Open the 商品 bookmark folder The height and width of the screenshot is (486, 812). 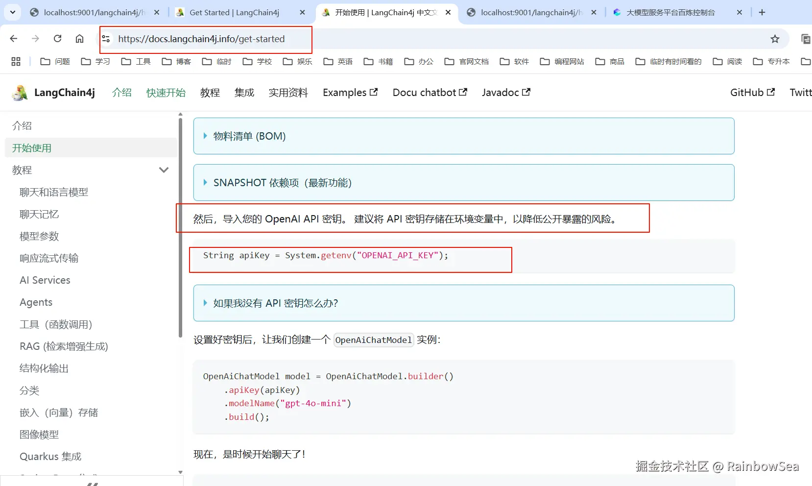click(x=610, y=61)
